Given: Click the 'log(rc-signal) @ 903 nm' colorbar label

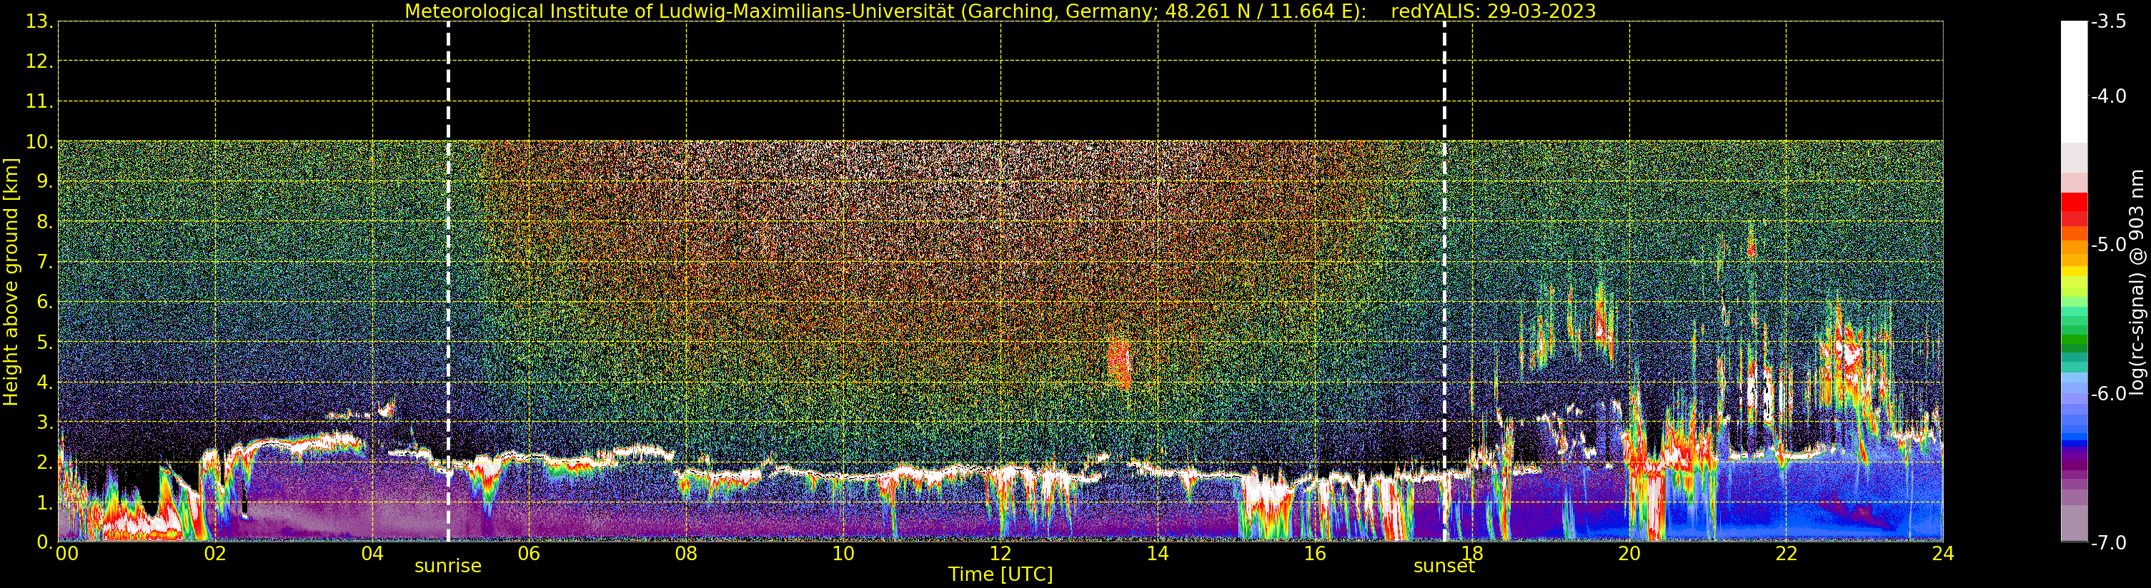Looking at the screenshot, I should [x=2137, y=282].
